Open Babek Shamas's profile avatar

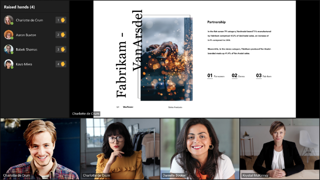(x=9, y=49)
